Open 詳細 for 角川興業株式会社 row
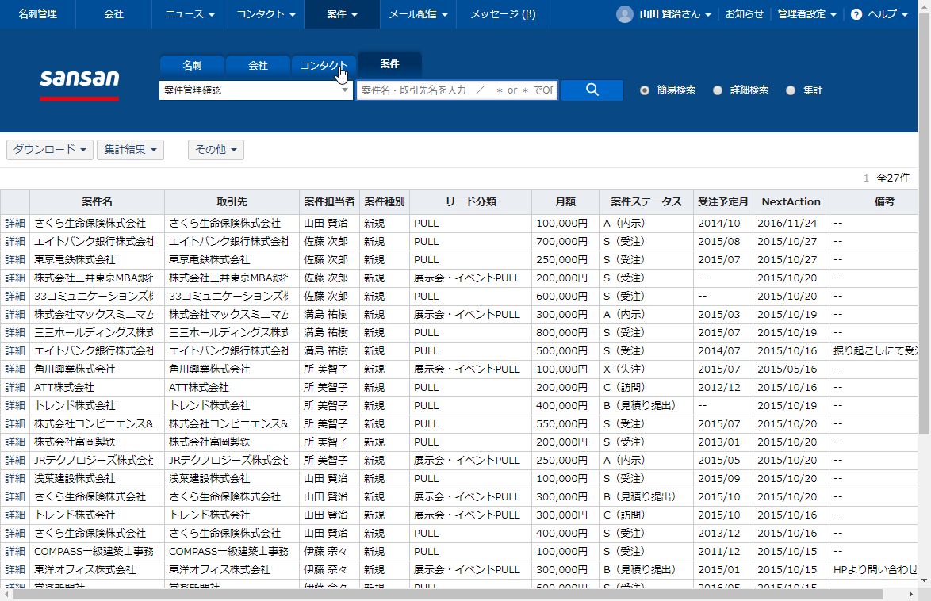This screenshot has width=931, height=601. [x=15, y=369]
